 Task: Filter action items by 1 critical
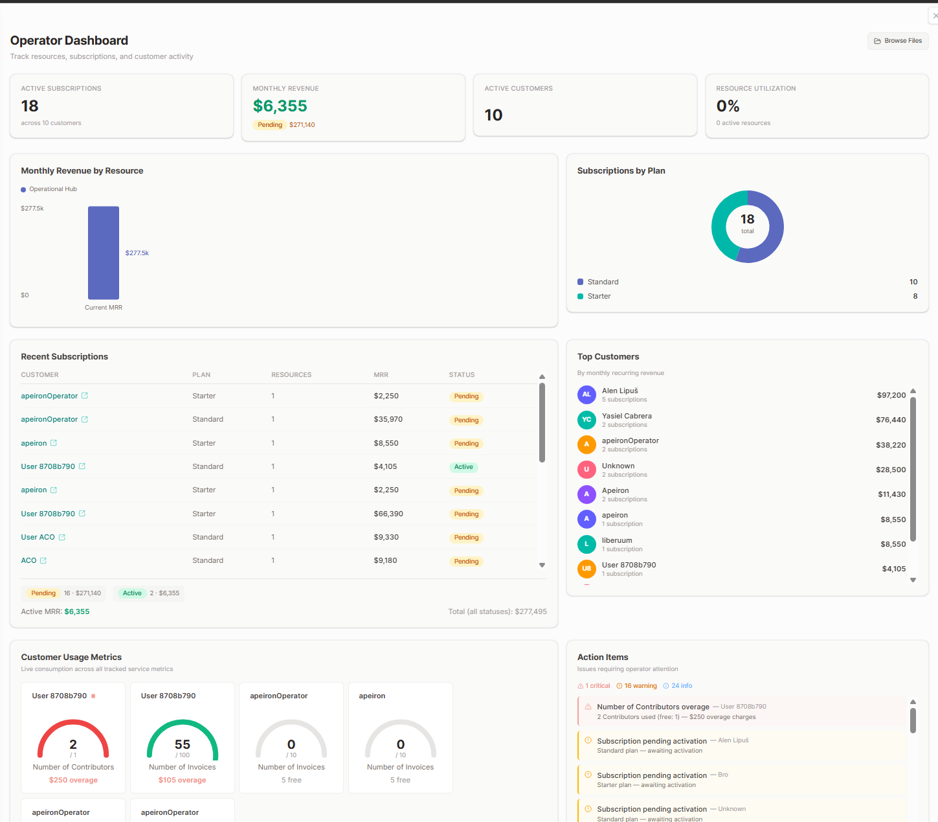594,686
